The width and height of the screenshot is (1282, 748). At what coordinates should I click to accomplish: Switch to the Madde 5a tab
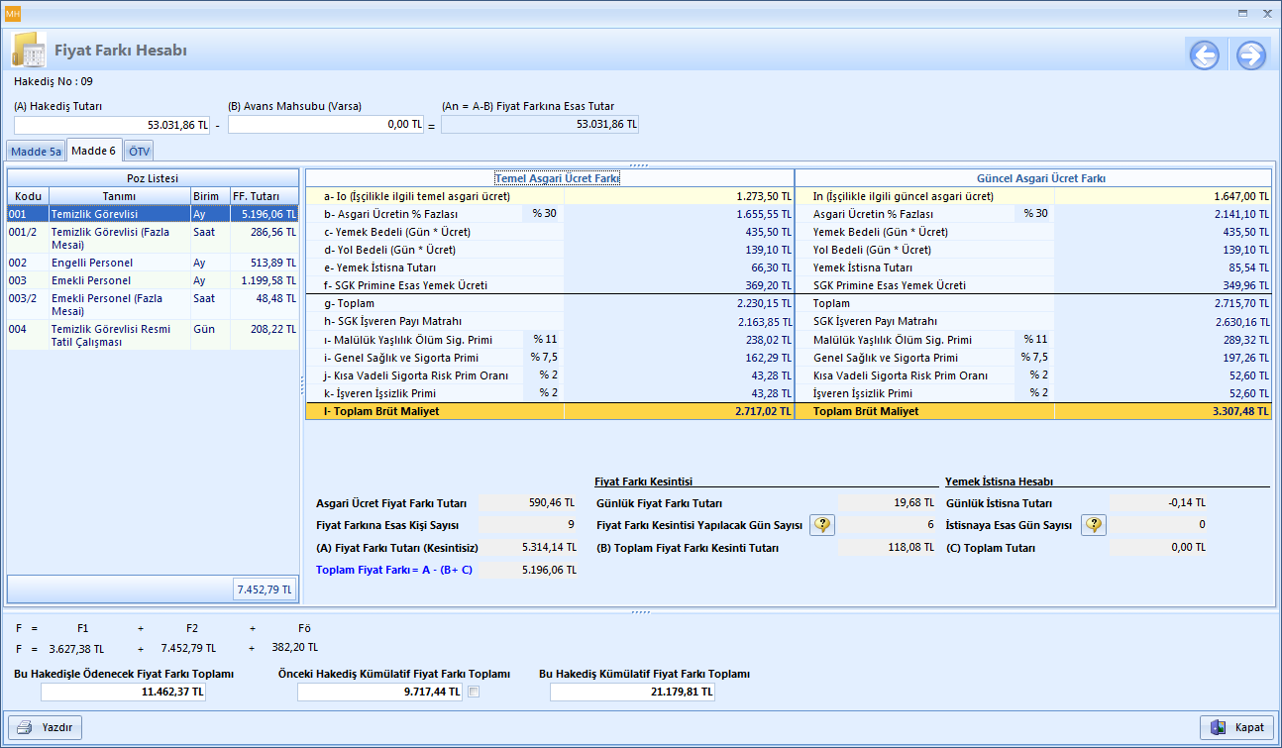[x=36, y=151]
